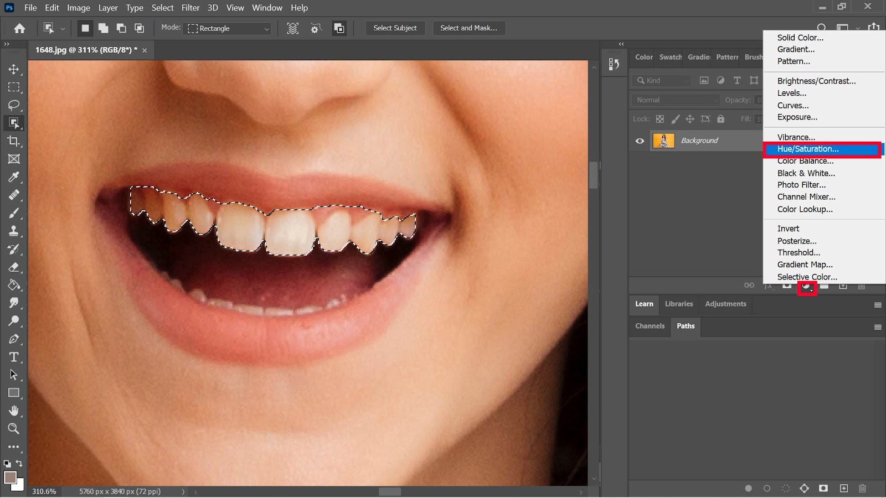Hide the Background layer with eye icon
Screen dimensions: 886x498
click(640, 141)
